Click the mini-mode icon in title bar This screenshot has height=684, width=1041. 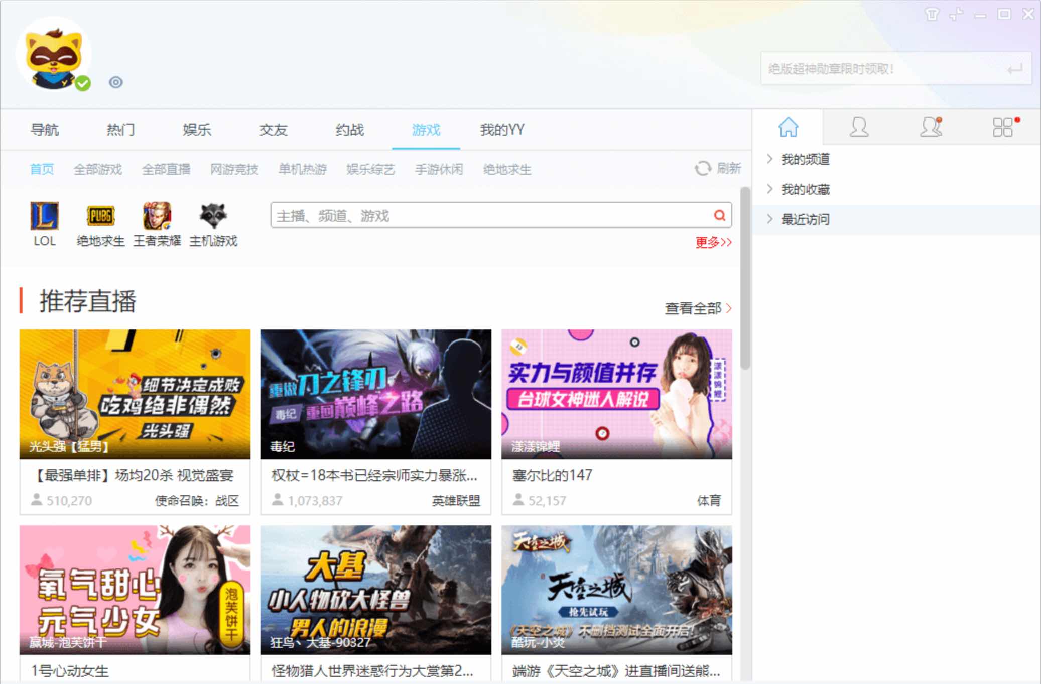coord(956,14)
